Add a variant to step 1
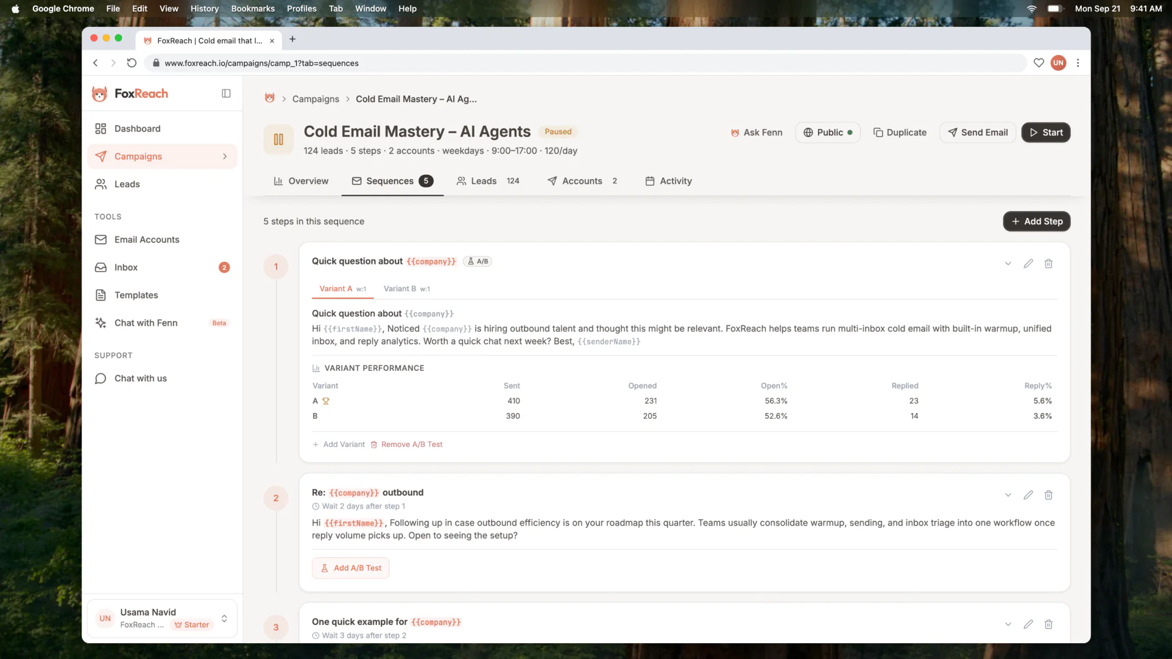Screen dimensions: 1172x659 coord(339,445)
